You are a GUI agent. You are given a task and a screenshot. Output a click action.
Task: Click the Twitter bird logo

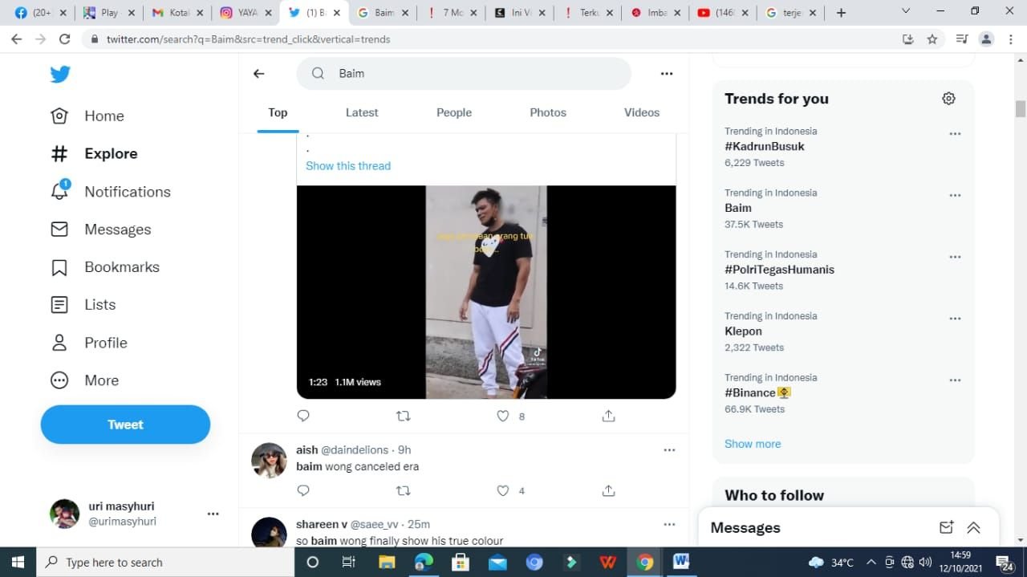pyautogui.click(x=60, y=74)
